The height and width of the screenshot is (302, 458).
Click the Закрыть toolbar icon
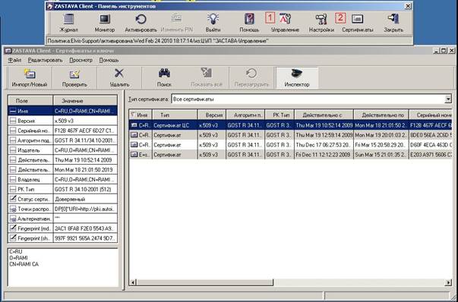(393, 23)
